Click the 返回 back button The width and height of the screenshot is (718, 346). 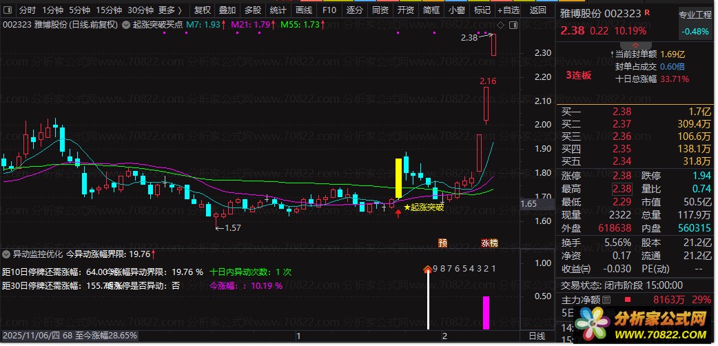(x=537, y=10)
